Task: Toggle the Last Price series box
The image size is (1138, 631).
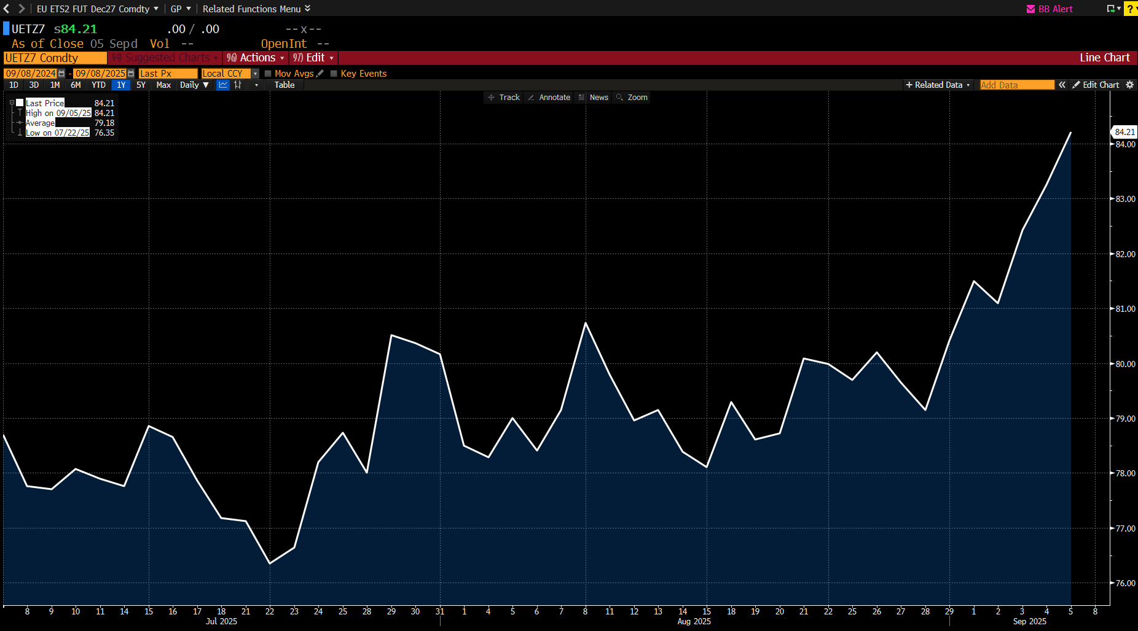Action: pos(20,103)
